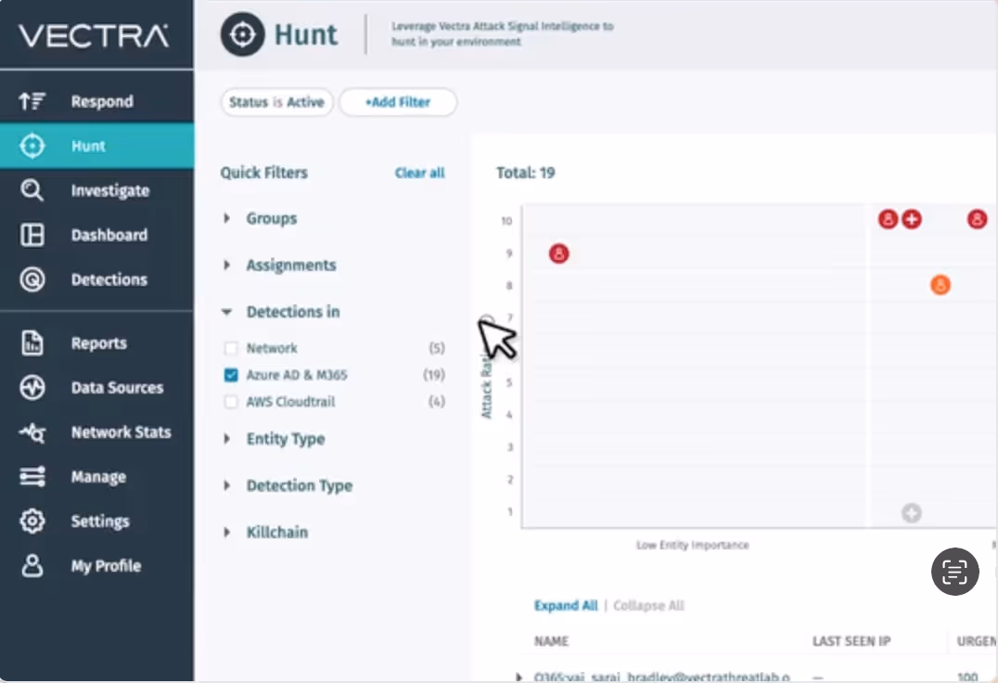
Task: Click the Network Stats icon
Action: point(32,432)
